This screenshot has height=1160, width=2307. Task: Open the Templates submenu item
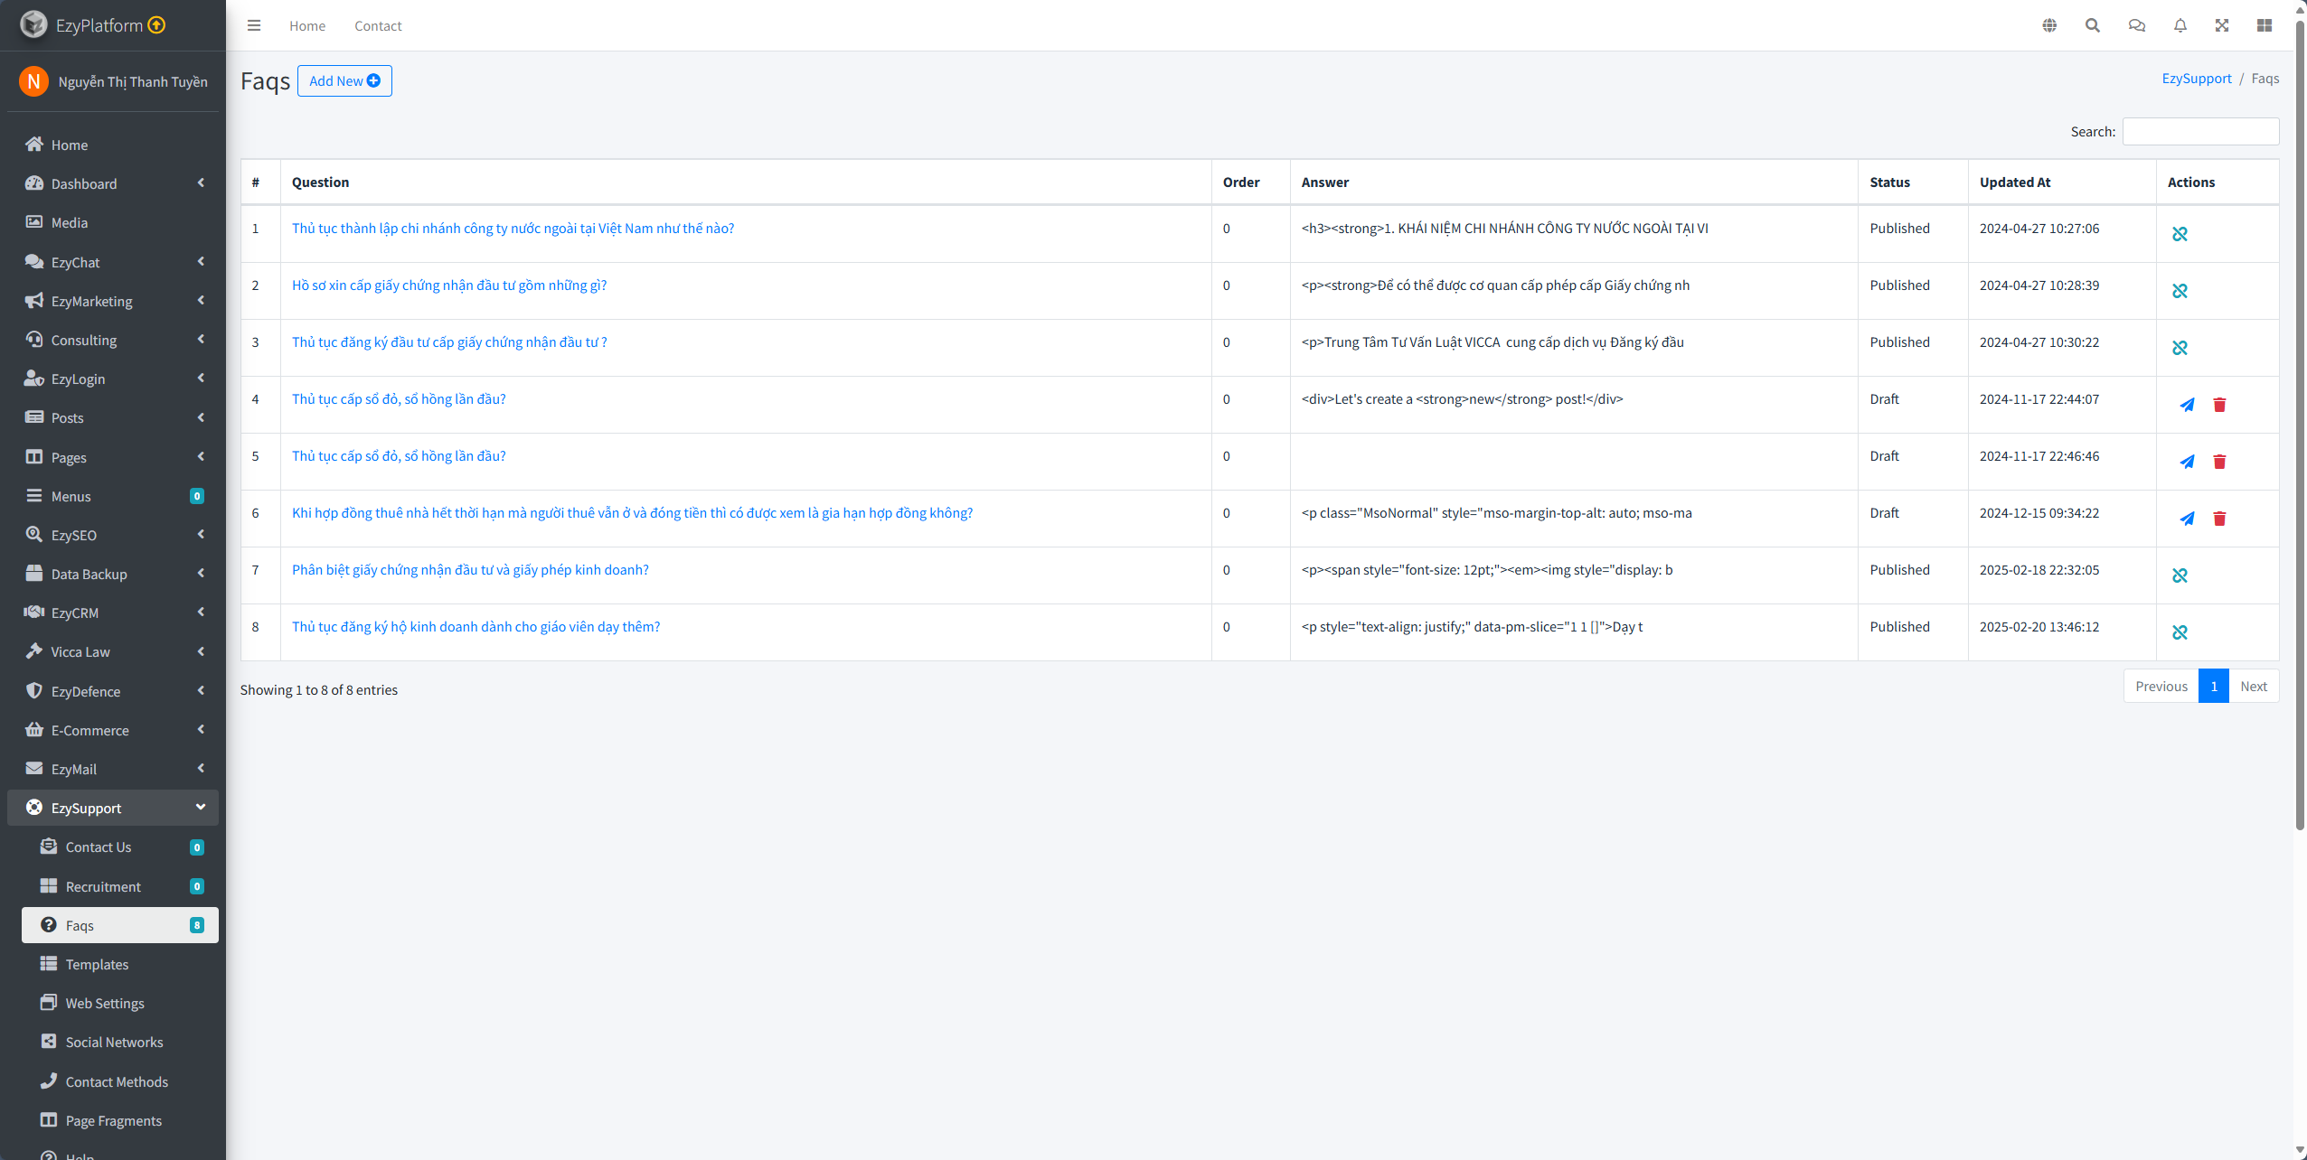[97, 964]
